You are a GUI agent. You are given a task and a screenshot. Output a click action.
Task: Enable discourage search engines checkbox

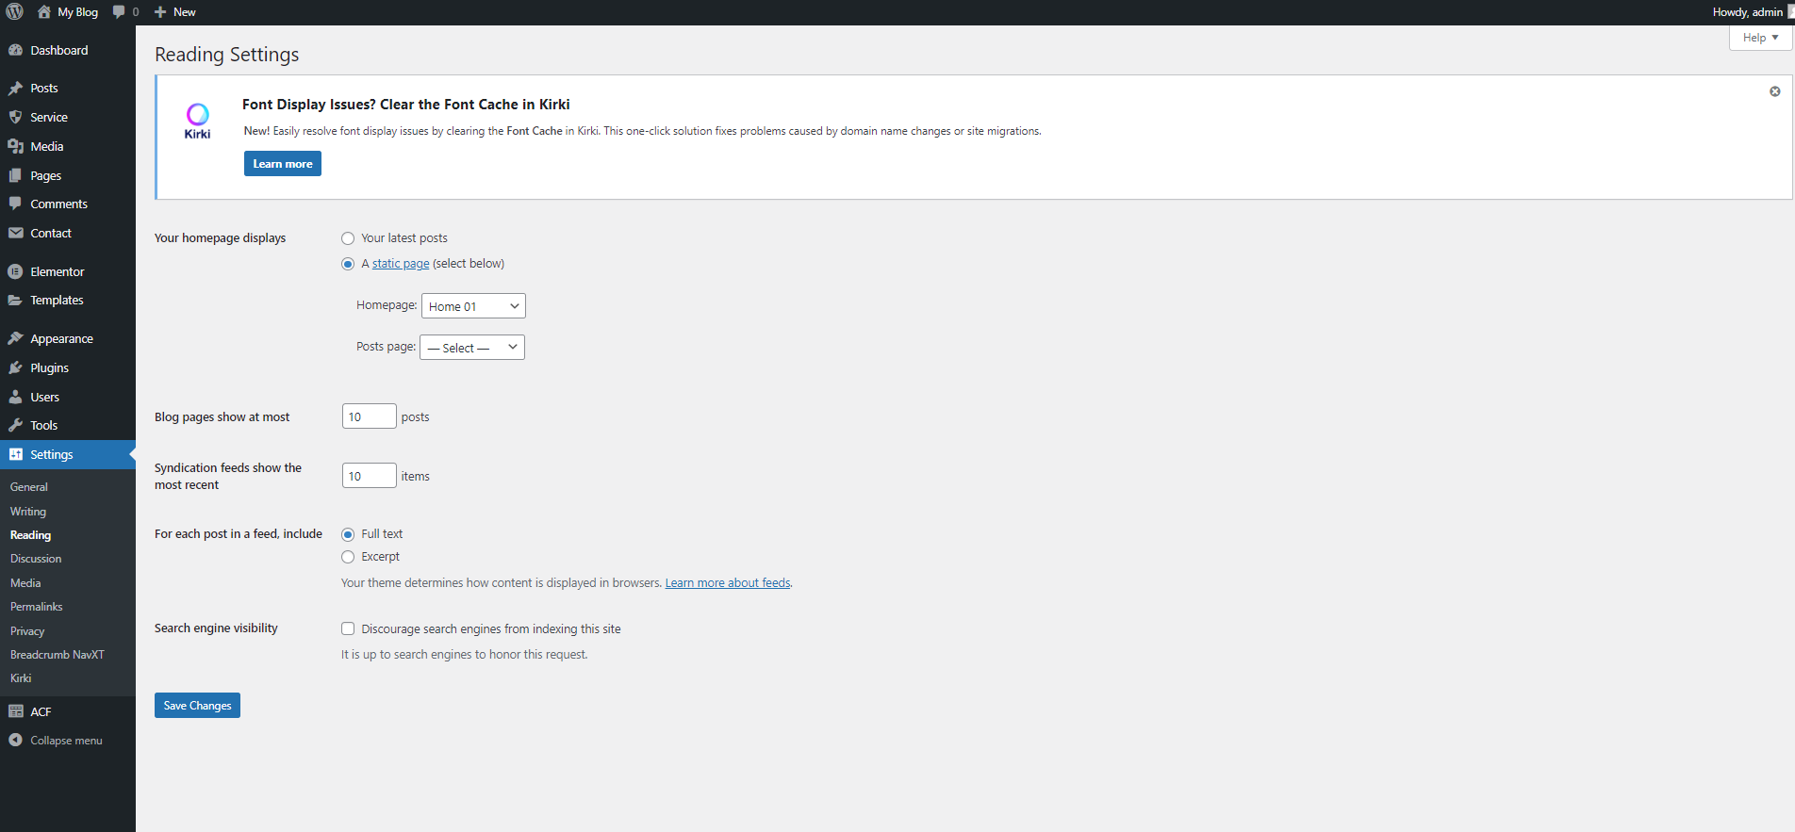(348, 628)
